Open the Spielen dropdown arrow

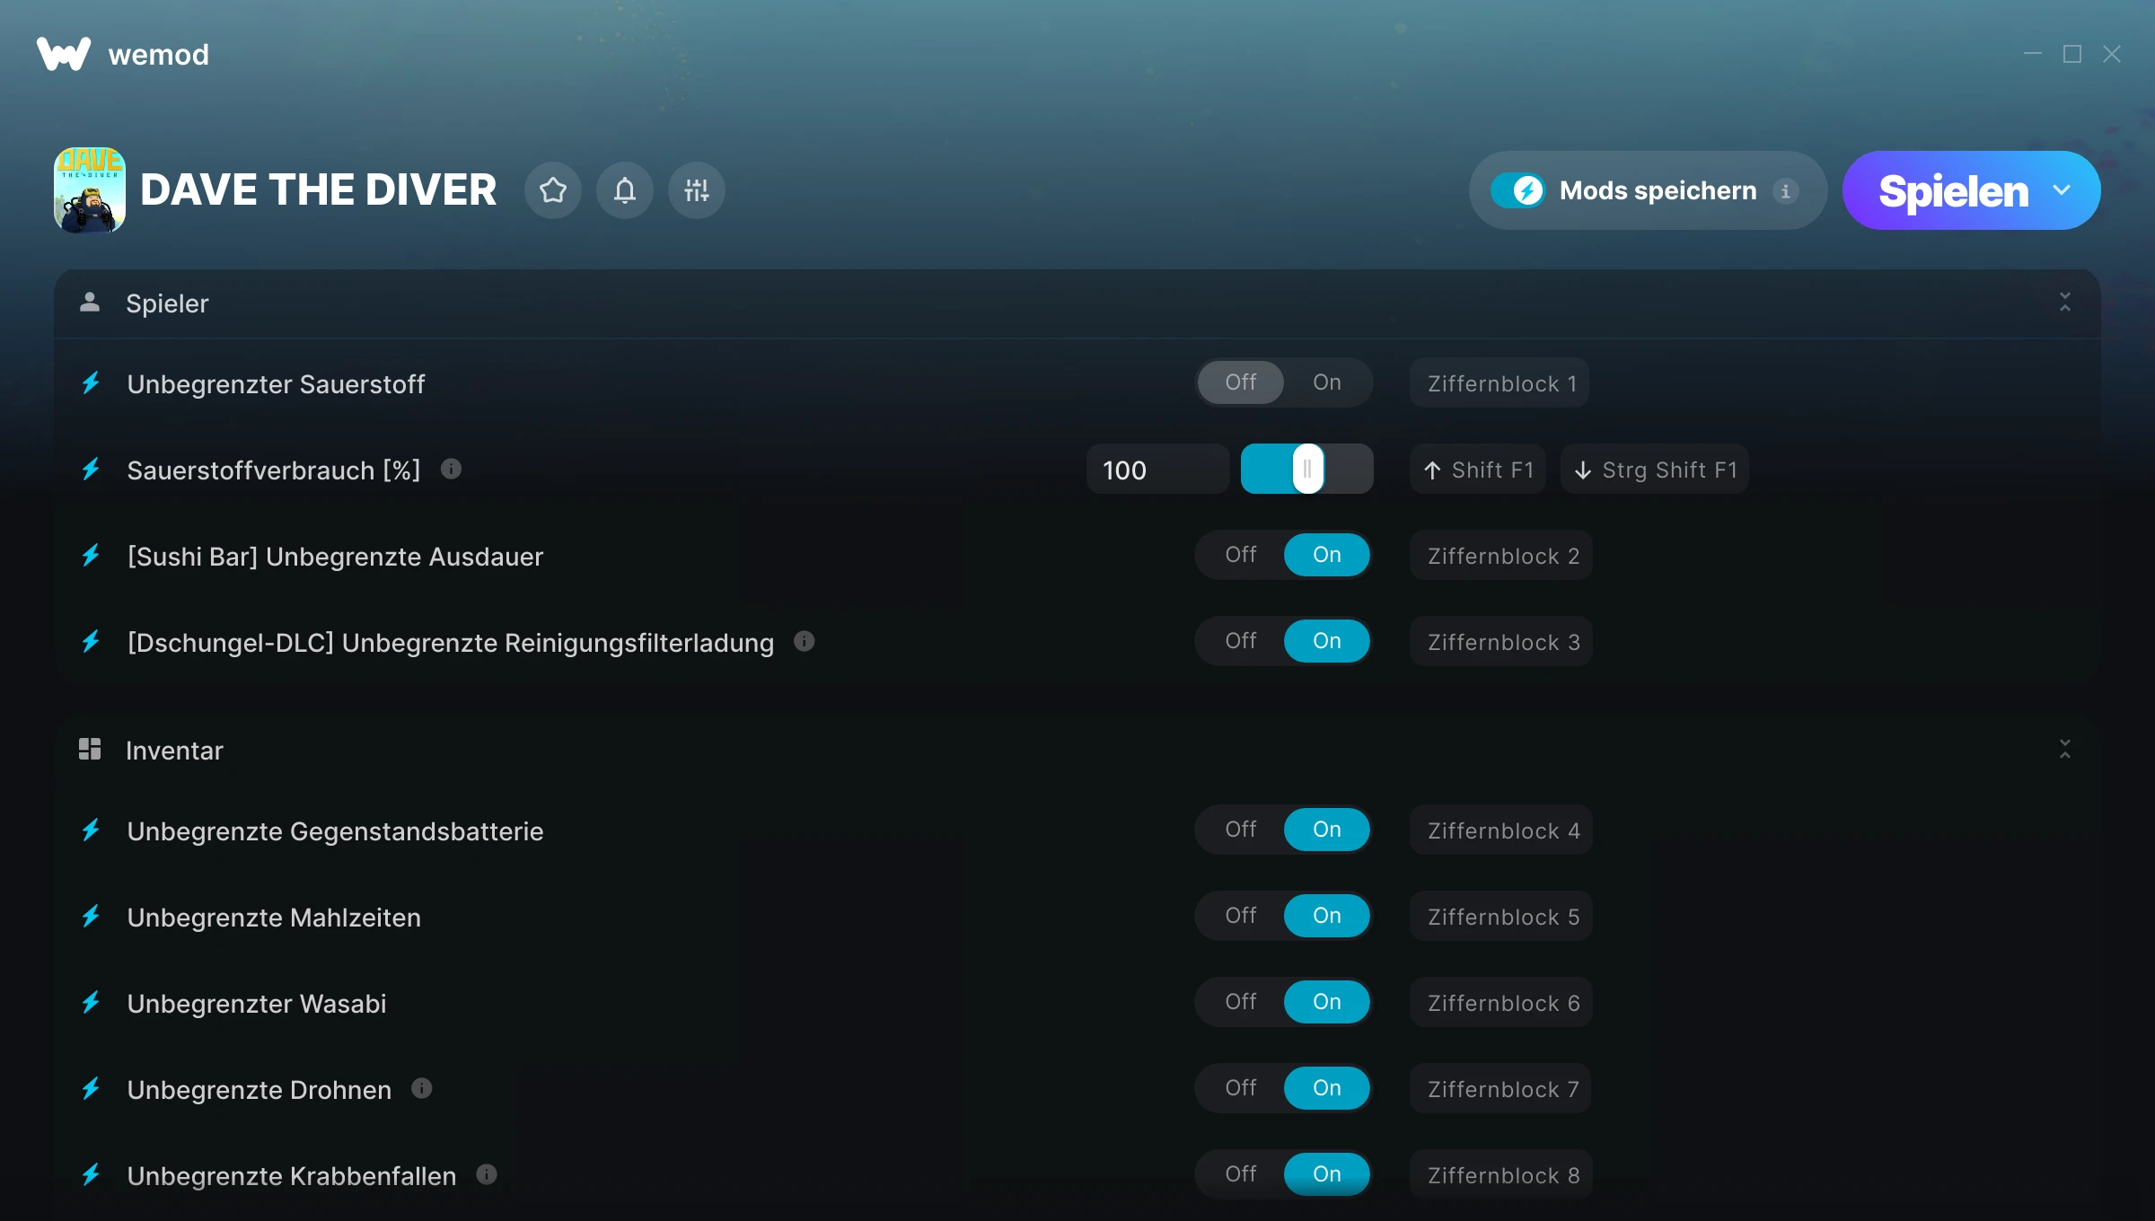(x=2062, y=190)
